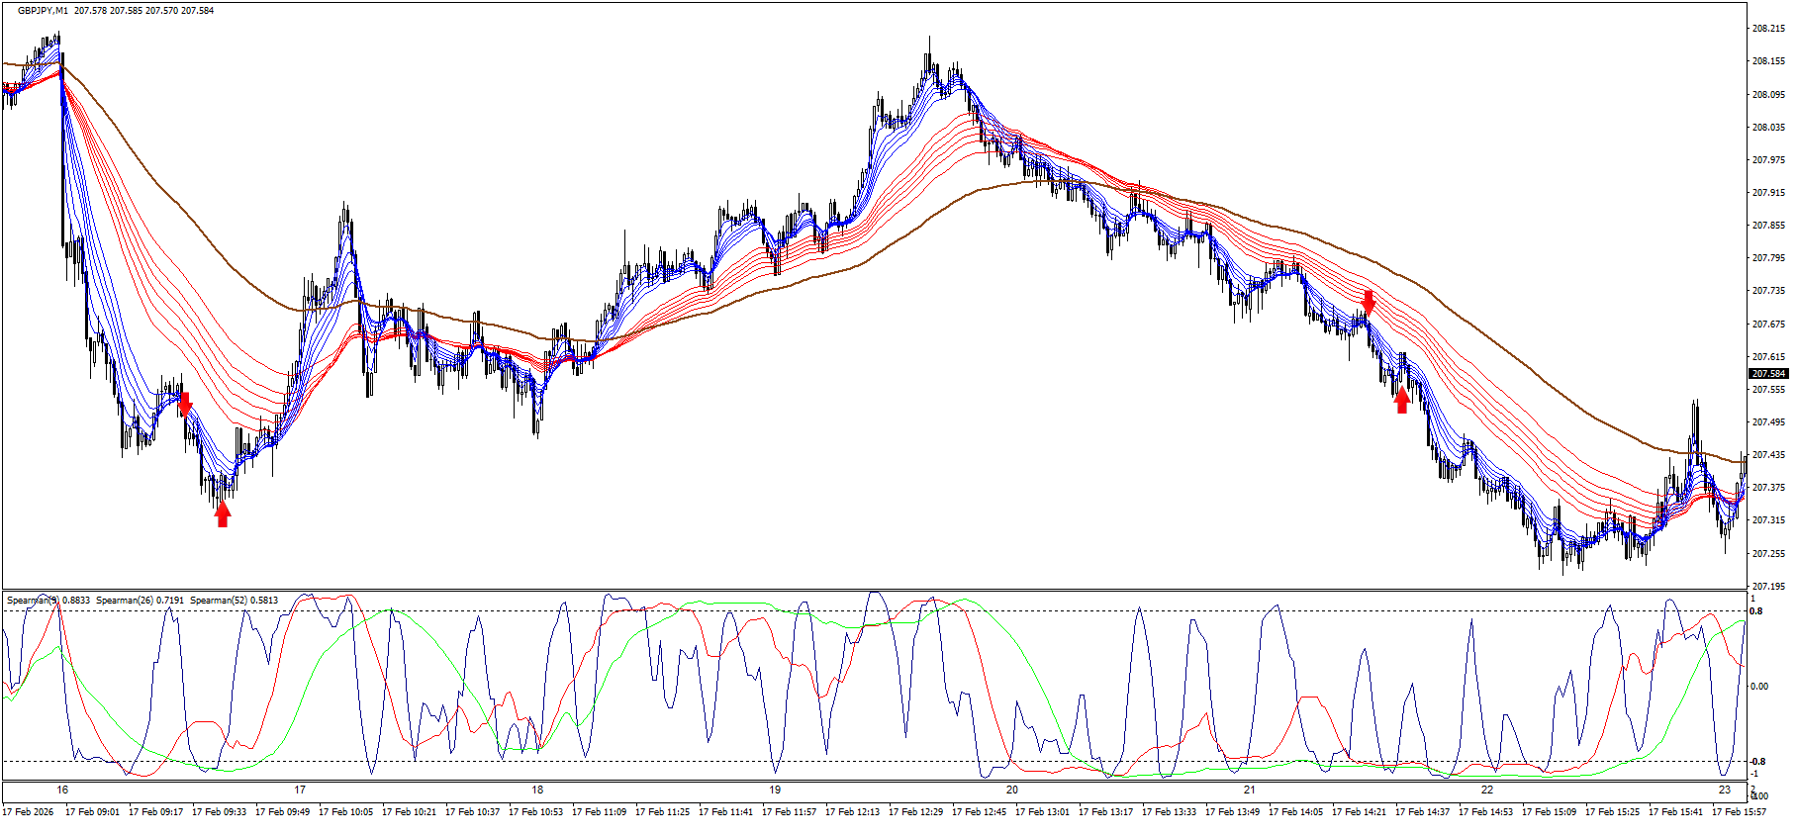
Task: Click day marker 19 on the timeline
Action: click(x=775, y=790)
